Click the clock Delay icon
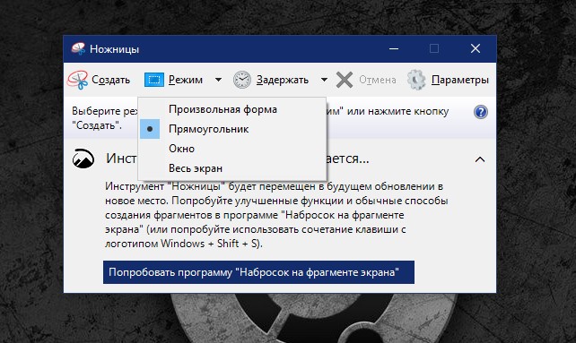The height and width of the screenshot is (343, 576). [242, 80]
